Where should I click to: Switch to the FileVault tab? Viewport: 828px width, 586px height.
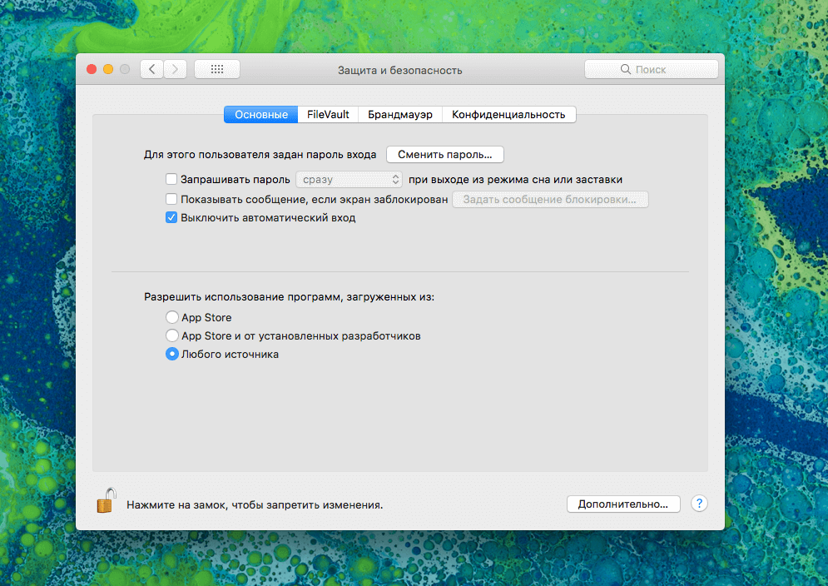[x=328, y=115]
